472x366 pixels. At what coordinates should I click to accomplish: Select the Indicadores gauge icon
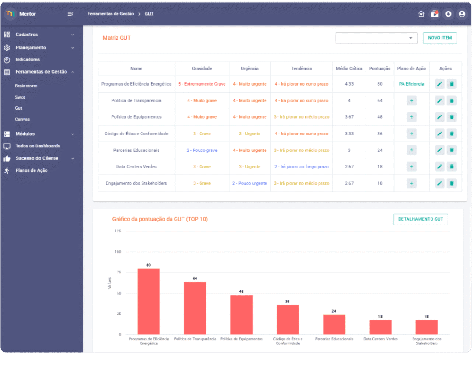6,59
